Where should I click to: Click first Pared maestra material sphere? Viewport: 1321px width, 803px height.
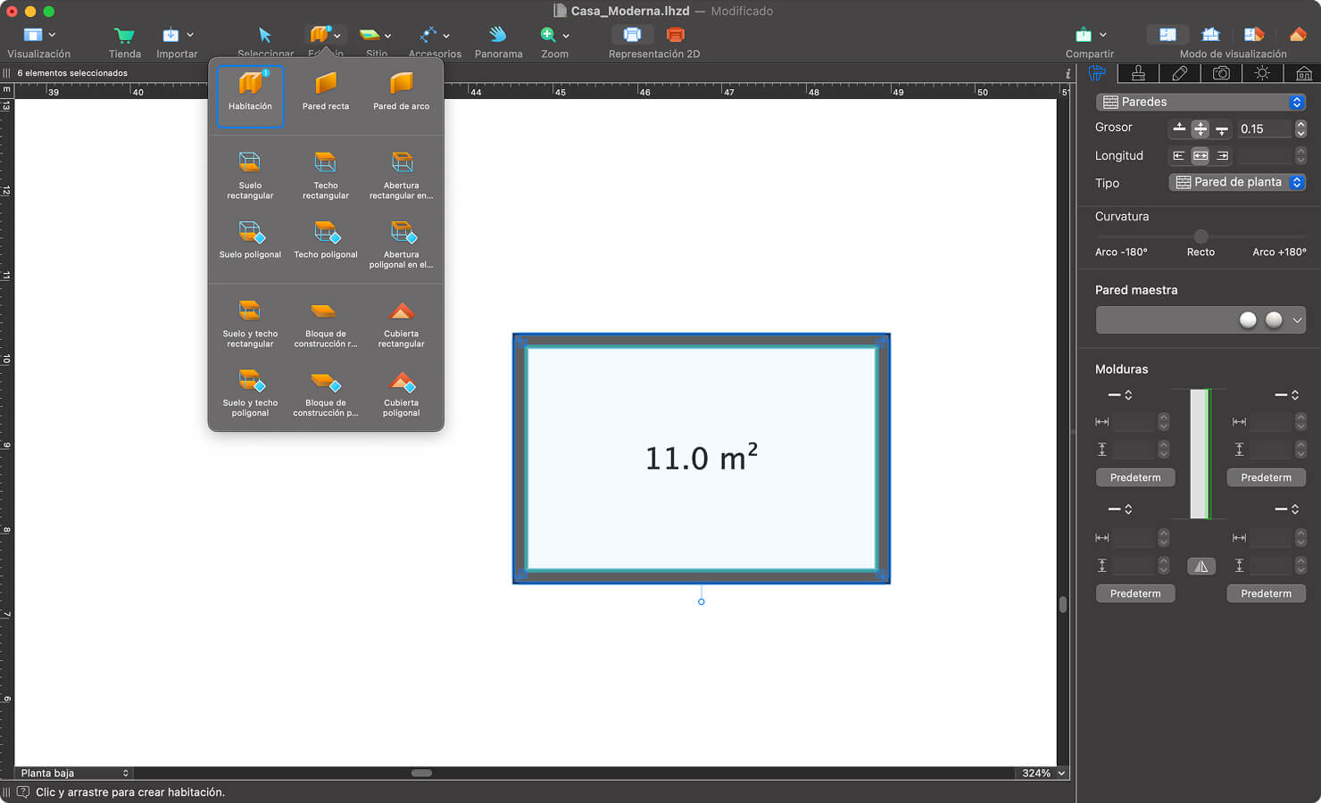click(1248, 320)
